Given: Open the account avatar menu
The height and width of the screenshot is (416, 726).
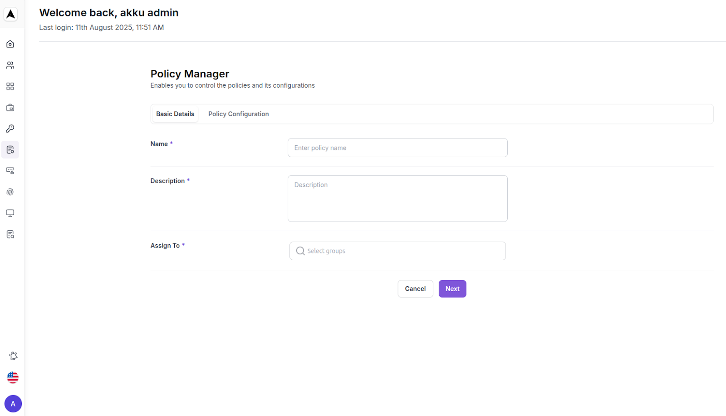Looking at the screenshot, I should (x=13, y=403).
